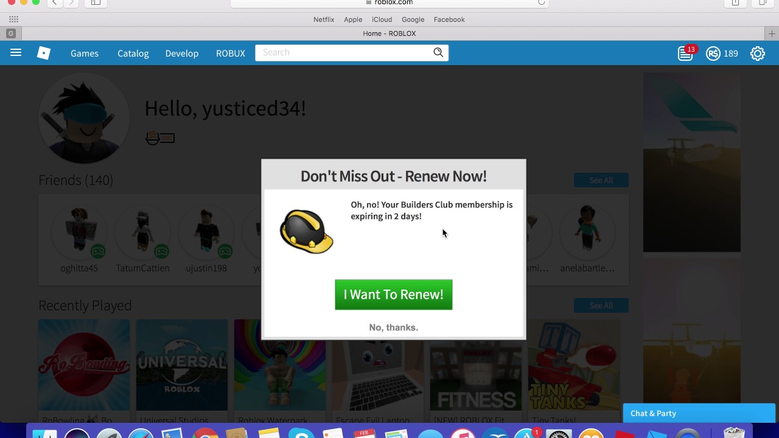This screenshot has height=438, width=779.
Task: Click the online status icon on oghitta45
Action: [x=98, y=251]
